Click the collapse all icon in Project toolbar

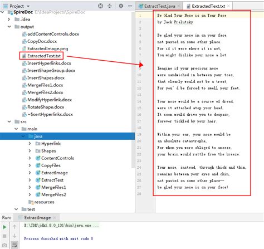tap(110, 6)
